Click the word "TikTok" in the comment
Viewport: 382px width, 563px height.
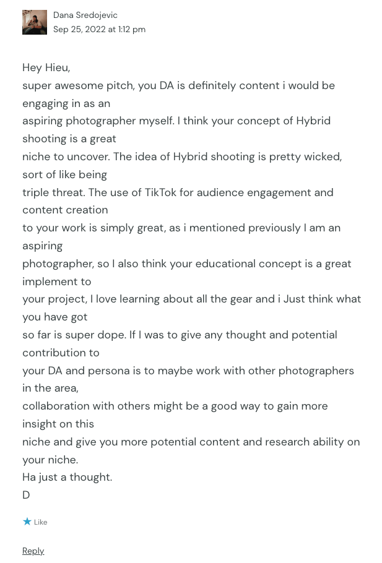click(x=160, y=192)
